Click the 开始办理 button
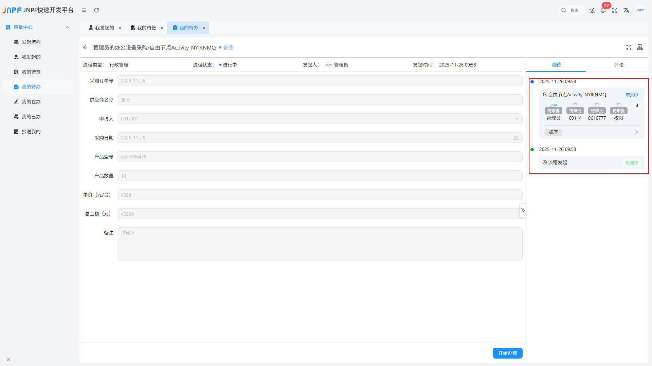Image resolution: width=652 pixels, height=366 pixels. point(507,353)
